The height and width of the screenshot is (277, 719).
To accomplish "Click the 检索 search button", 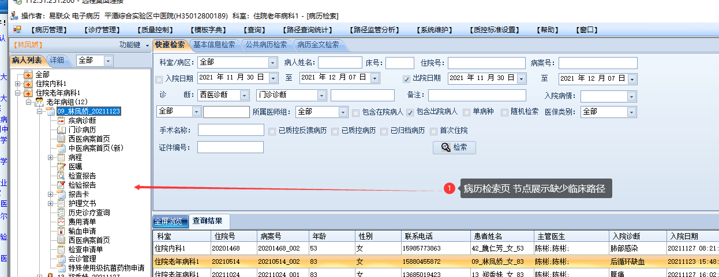I will pyautogui.click(x=454, y=147).
